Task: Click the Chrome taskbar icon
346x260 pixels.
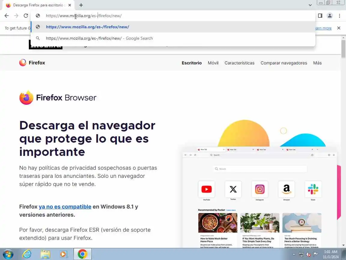Action: 82,254
